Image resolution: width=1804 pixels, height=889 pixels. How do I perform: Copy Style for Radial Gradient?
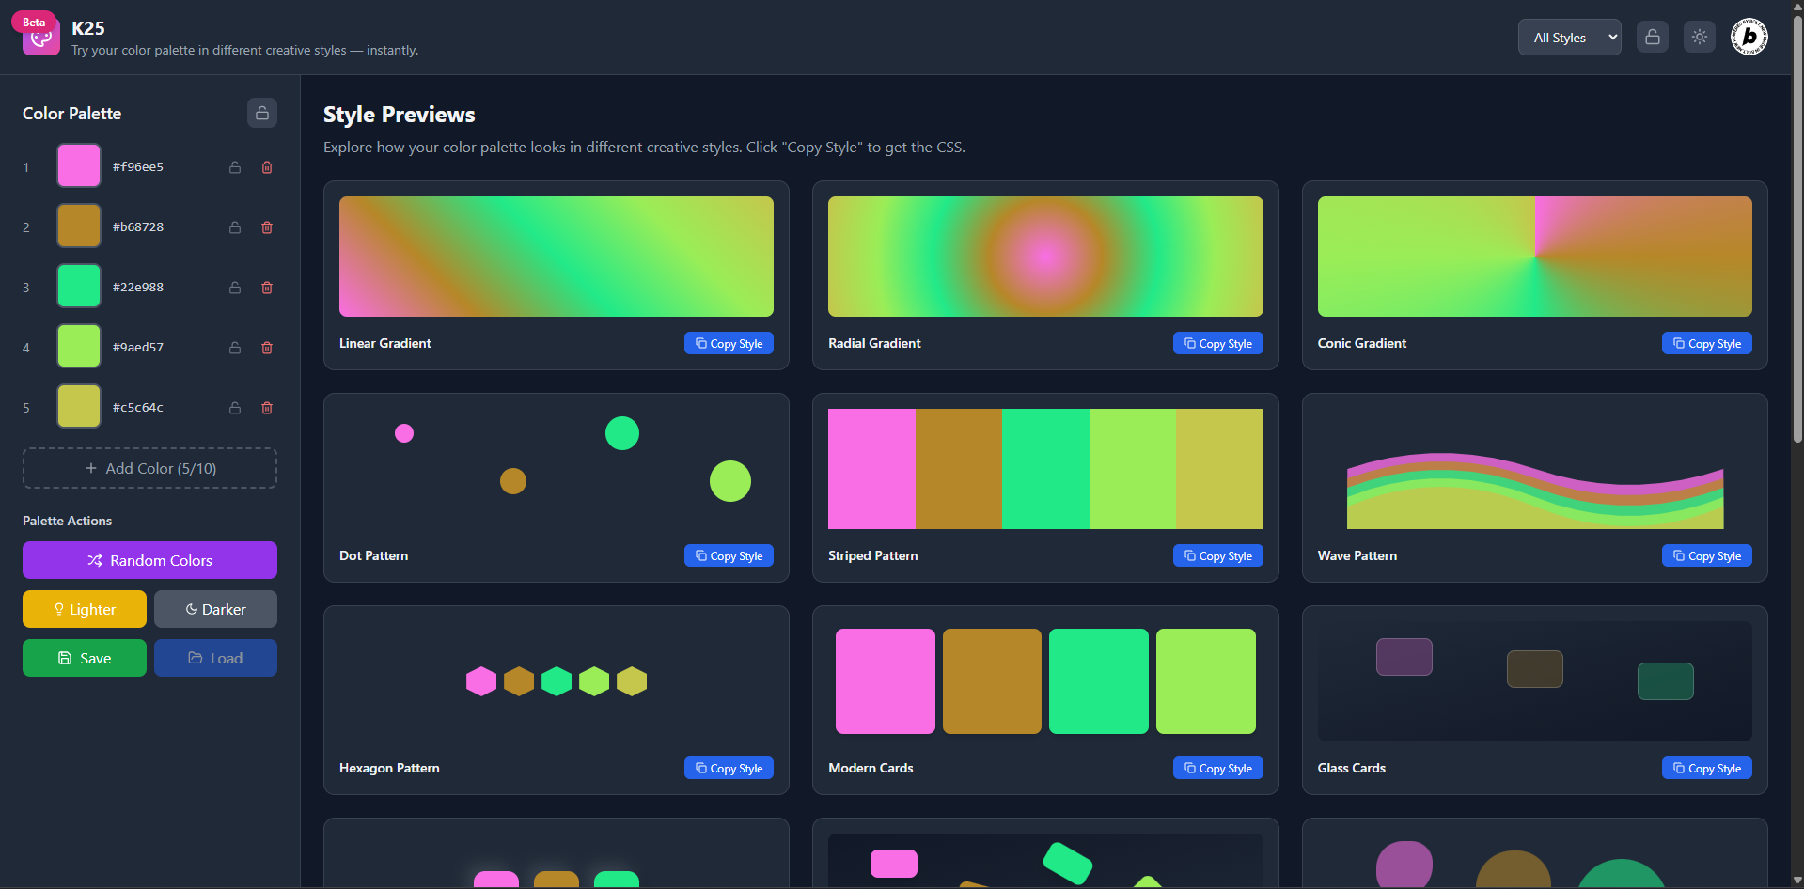click(1217, 343)
